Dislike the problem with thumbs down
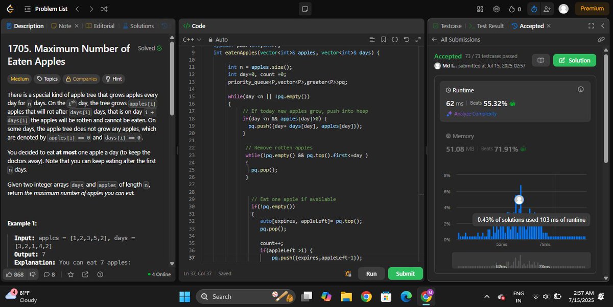This screenshot has width=613, height=307. [33, 274]
